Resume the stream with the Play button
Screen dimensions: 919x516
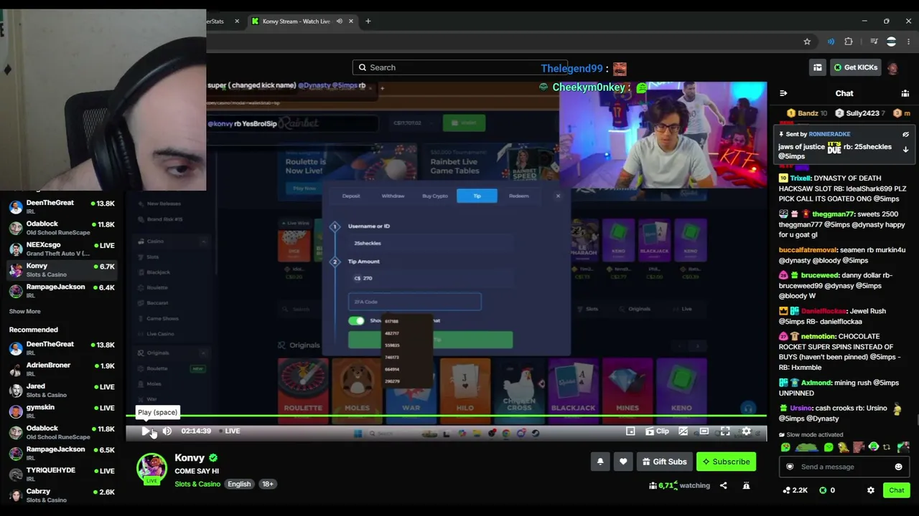146,431
